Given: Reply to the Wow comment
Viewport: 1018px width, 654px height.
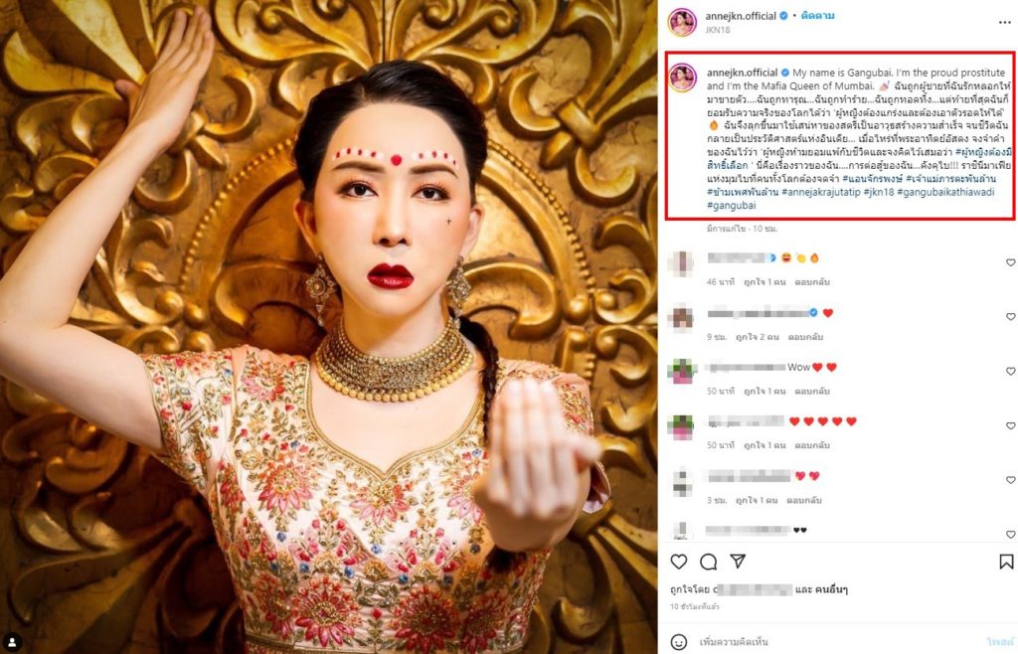Looking at the screenshot, I should 811,392.
